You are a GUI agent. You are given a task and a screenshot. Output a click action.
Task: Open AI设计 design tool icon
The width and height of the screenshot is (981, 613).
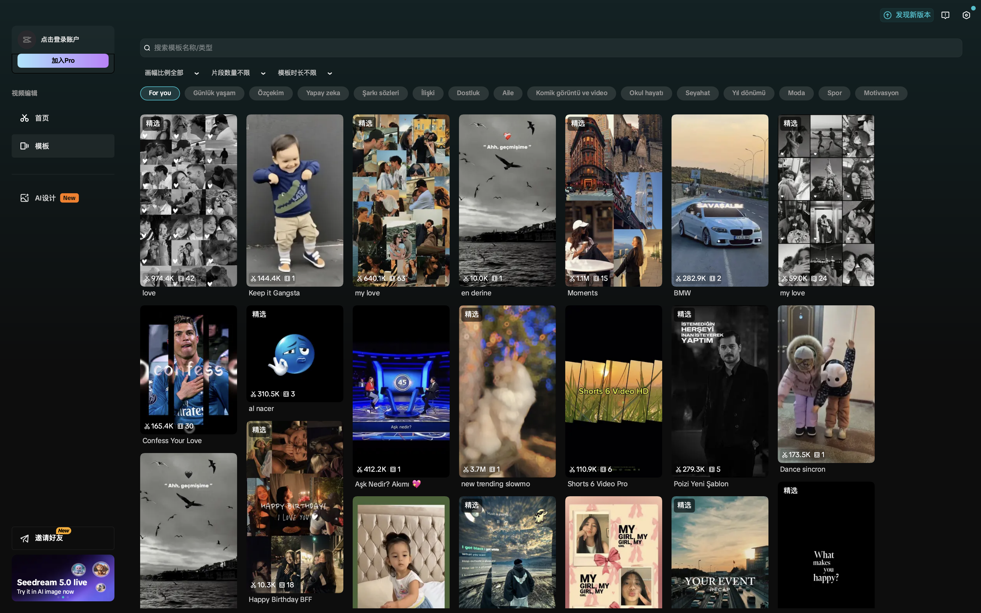24,198
